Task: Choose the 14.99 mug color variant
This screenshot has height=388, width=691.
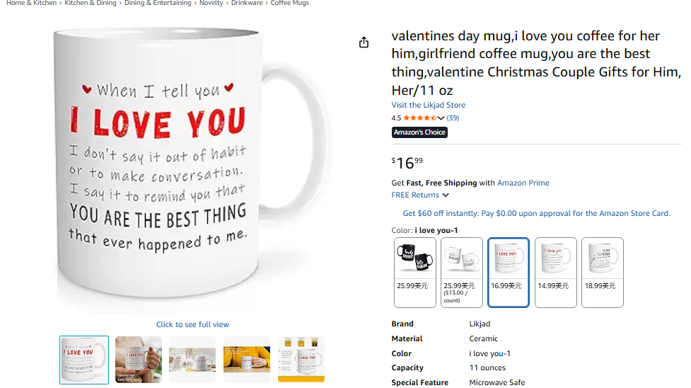Action: tap(555, 272)
